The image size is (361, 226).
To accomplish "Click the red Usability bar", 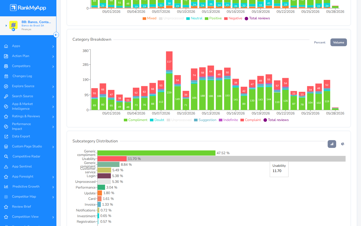I will pyautogui.click(x=112, y=159).
